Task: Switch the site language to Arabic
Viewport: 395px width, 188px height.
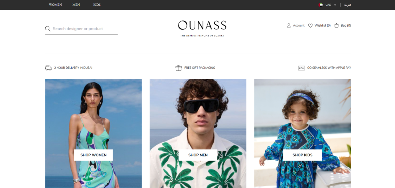Action: pos(348,5)
